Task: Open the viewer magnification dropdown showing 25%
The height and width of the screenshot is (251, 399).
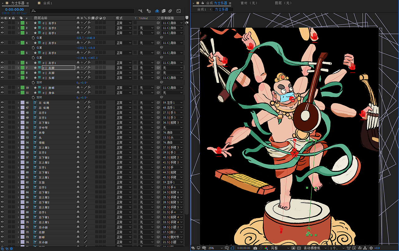Action: click(215, 248)
